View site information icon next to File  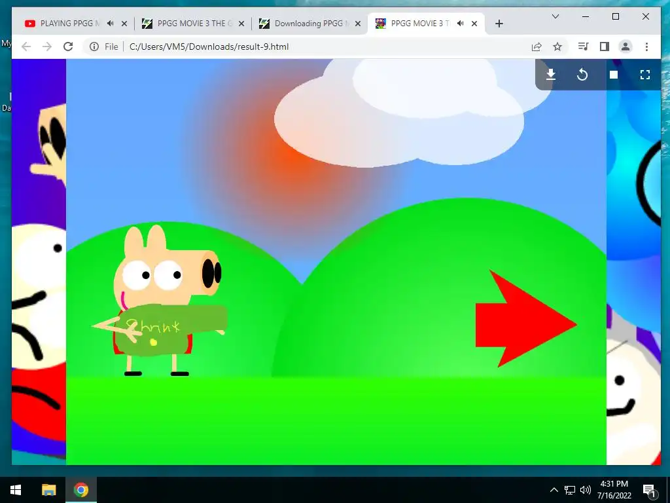[x=94, y=47]
